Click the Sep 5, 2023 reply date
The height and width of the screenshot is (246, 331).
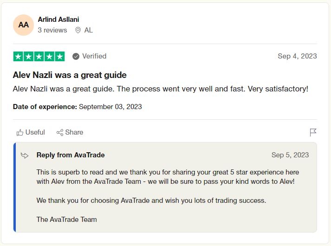(x=290, y=155)
